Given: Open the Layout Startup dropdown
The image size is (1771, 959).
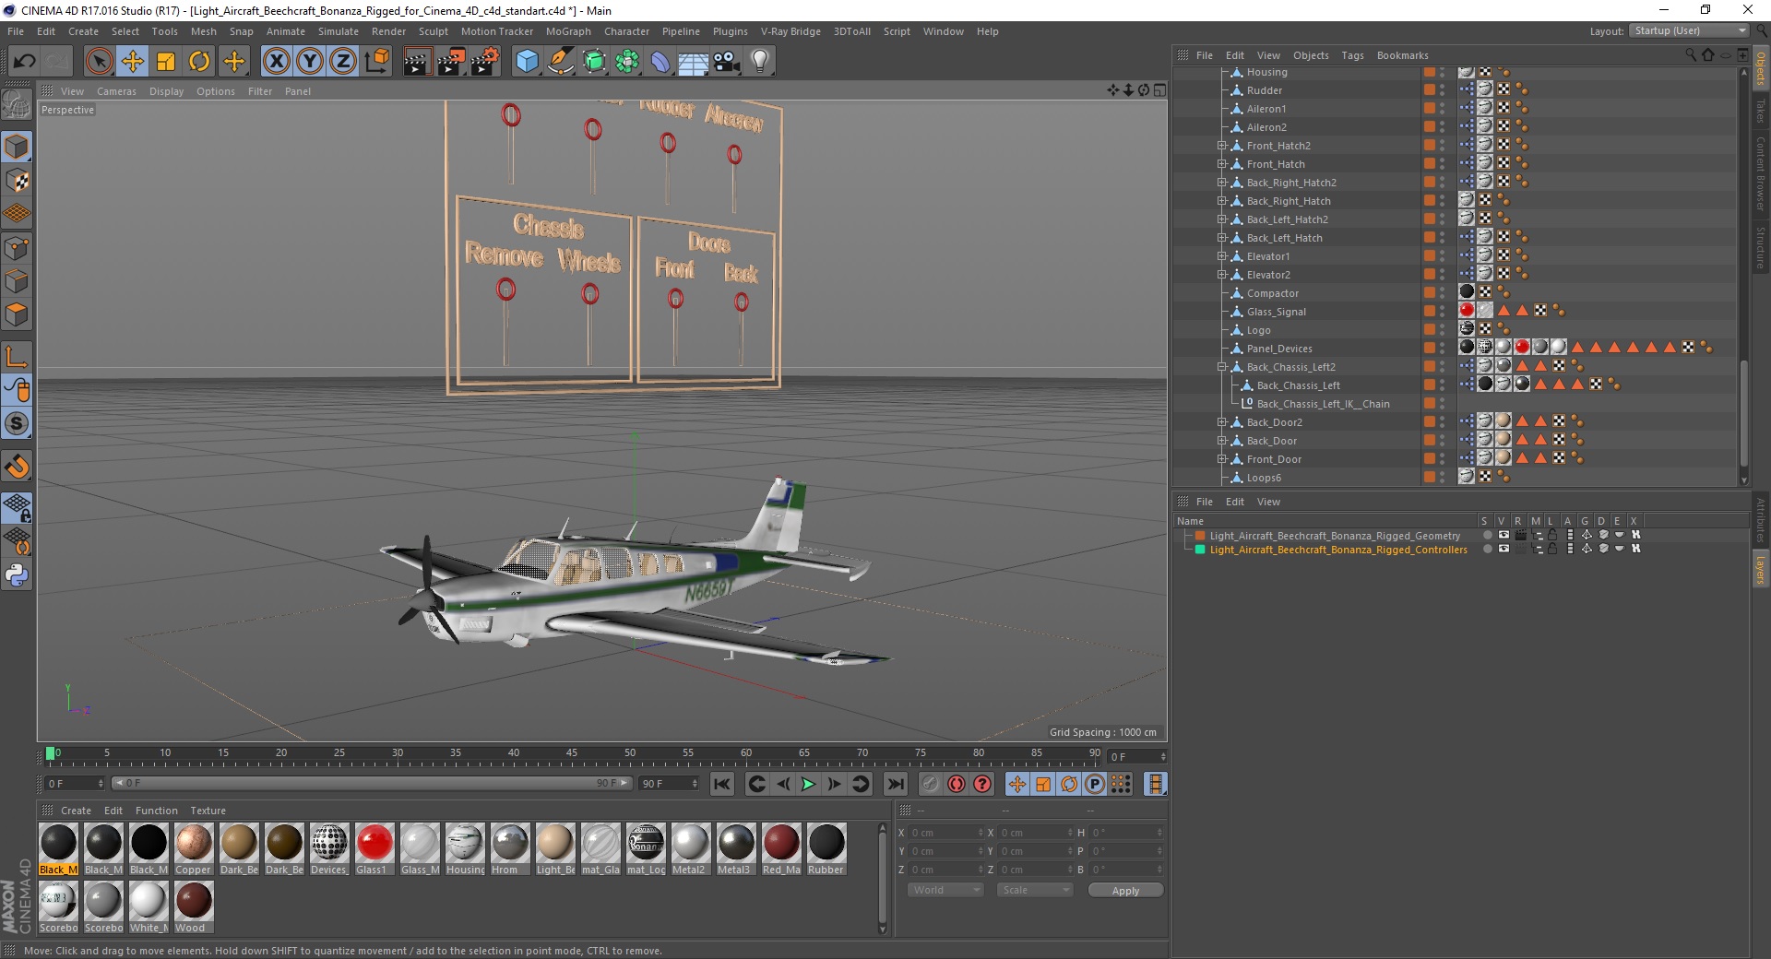Looking at the screenshot, I should coord(1689,30).
